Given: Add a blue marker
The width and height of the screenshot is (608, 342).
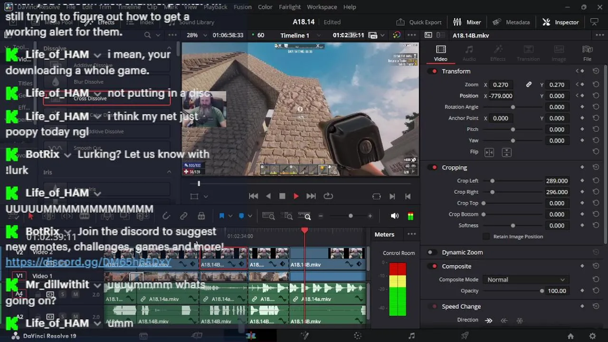Looking at the screenshot, I should point(241,216).
